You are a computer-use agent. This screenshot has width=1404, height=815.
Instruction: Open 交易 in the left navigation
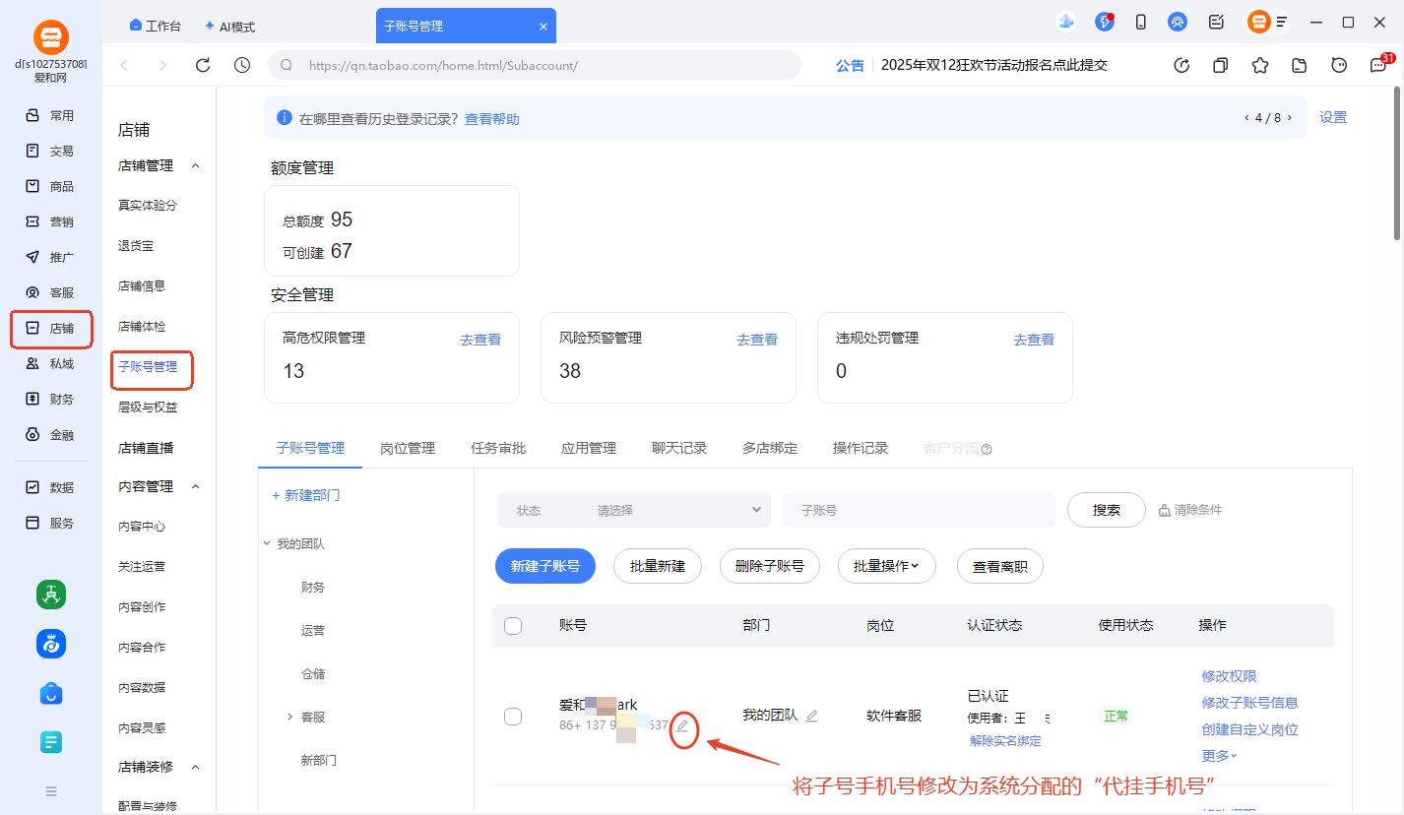point(51,151)
